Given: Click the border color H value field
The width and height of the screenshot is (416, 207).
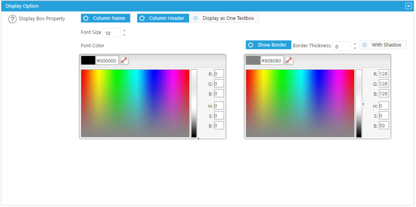Looking at the screenshot, I should tap(384, 105).
